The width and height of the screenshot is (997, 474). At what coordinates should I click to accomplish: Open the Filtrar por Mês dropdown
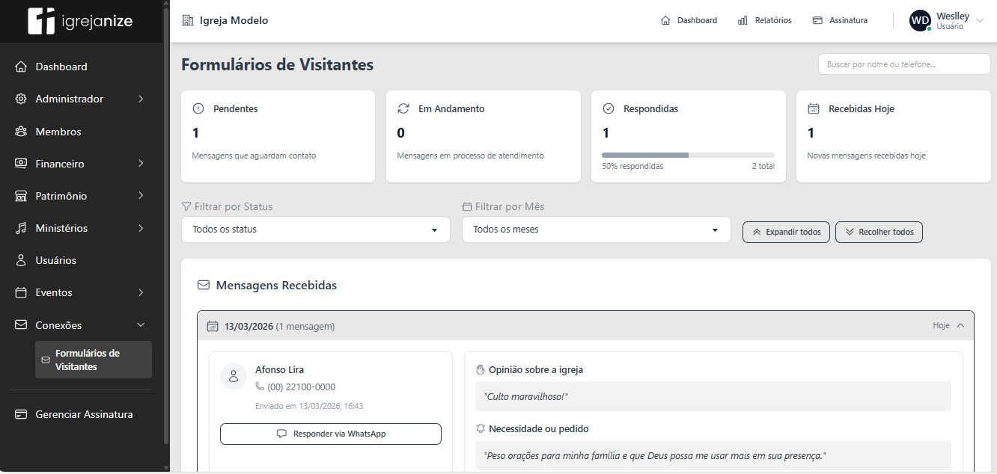pos(596,230)
